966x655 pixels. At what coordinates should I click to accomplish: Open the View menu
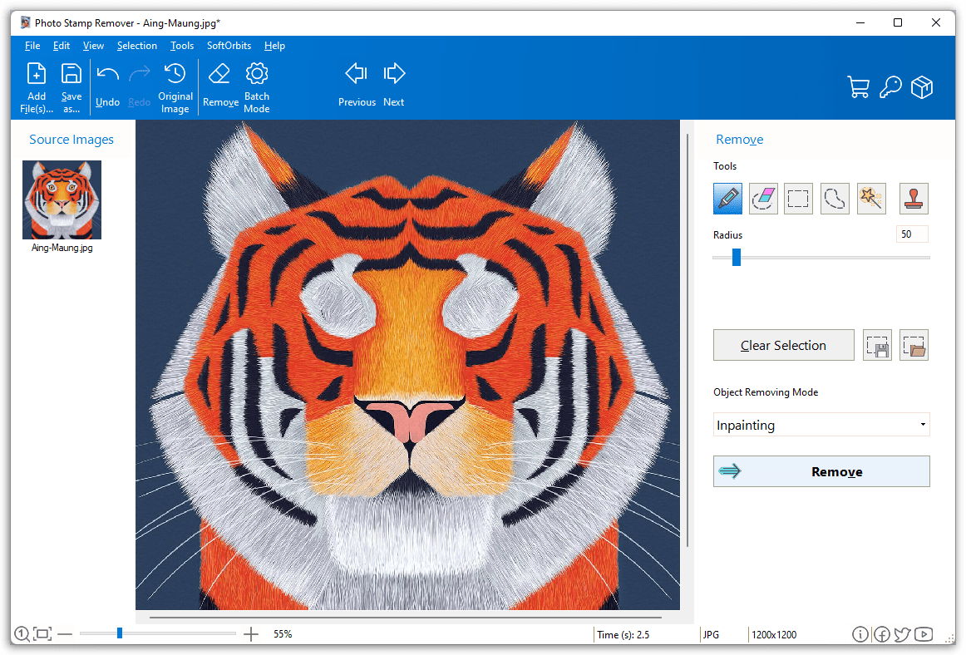pos(93,46)
